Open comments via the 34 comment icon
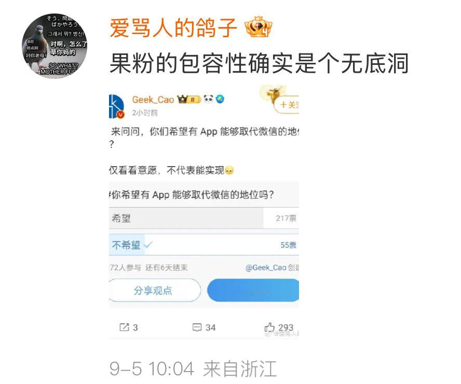Screen dimensions: 461x384 204,327
